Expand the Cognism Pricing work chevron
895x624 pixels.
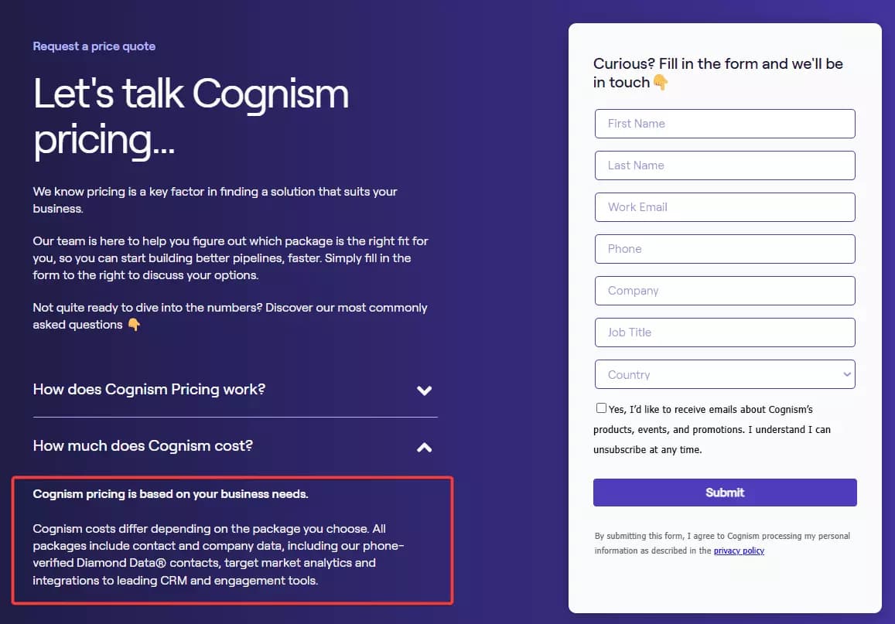[x=424, y=390]
